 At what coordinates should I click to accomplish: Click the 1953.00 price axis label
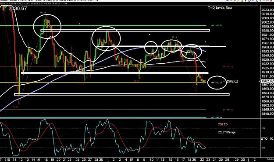267,52
